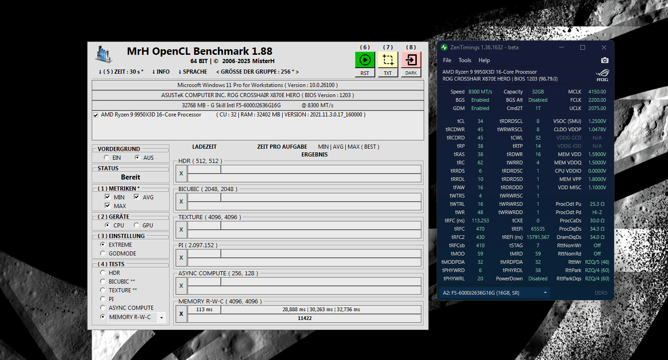
Task: Open the SPRACHE language dropdown
Action: tap(193, 72)
